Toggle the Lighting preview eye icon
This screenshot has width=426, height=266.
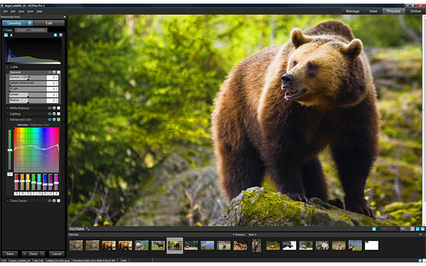click(50, 113)
